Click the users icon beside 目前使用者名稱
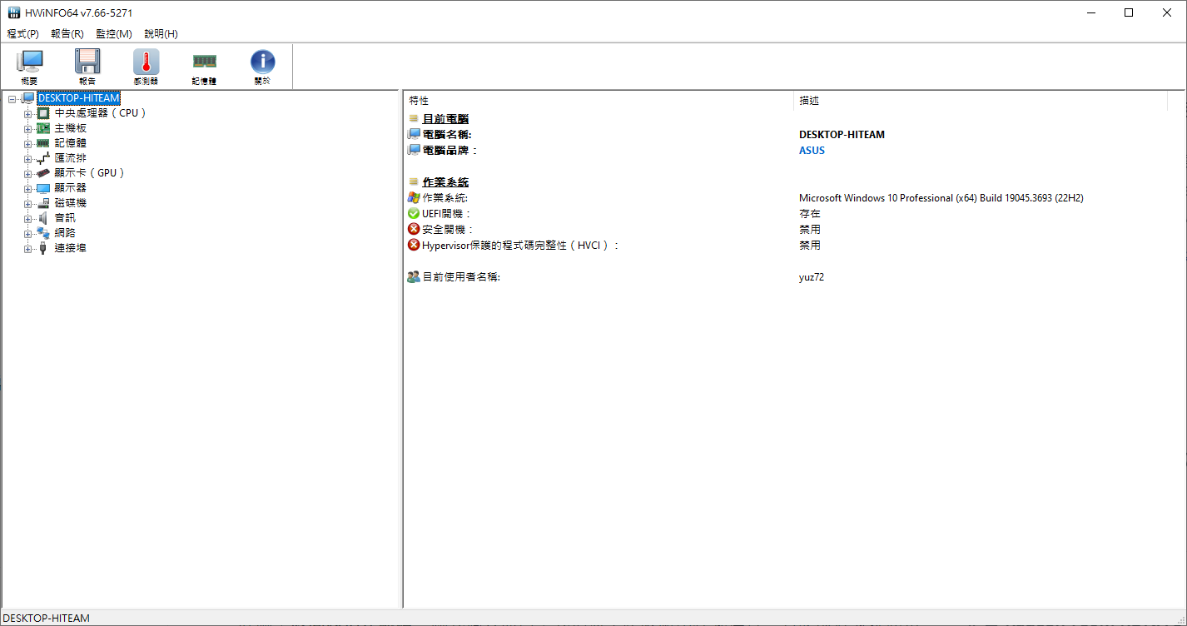Screen dimensions: 1187x626 414,277
